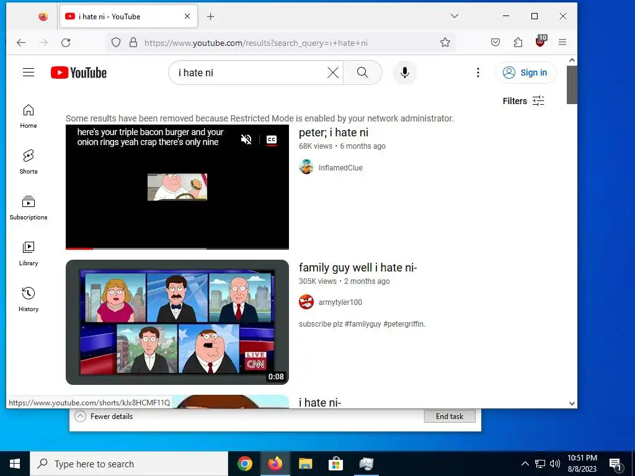Toggle closed captions on the preview
635x476 pixels.
[x=272, y=139]
